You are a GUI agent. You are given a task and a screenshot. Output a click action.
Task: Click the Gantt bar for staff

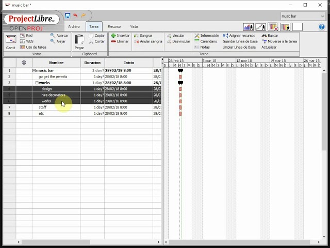[x=180, y=107]
